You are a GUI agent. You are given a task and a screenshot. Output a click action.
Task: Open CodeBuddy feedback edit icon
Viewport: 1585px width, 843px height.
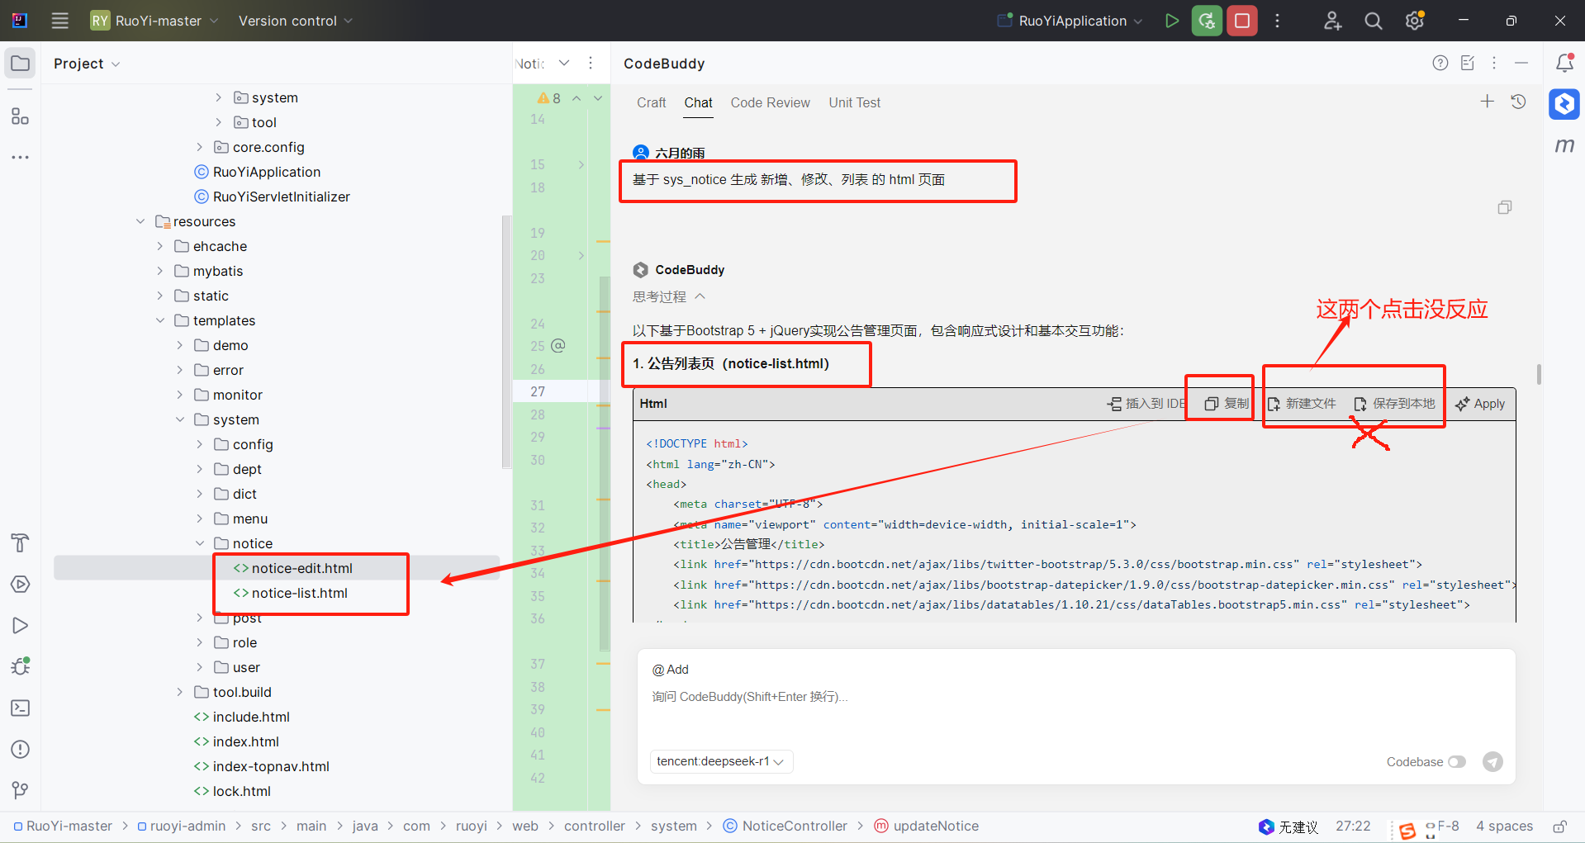[1468, 63]
